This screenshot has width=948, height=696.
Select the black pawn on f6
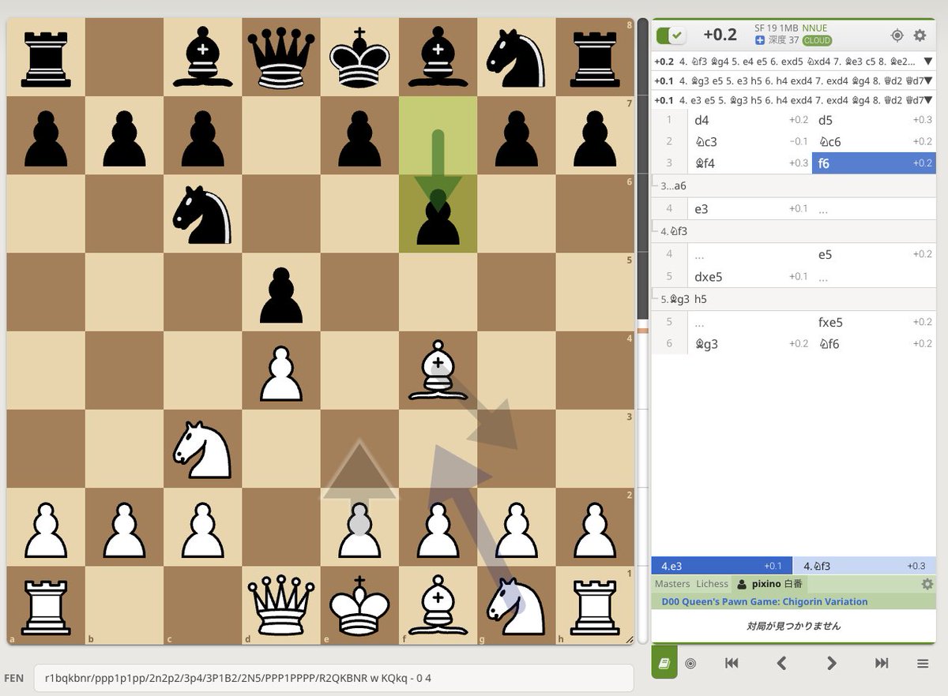coord(438,214)
